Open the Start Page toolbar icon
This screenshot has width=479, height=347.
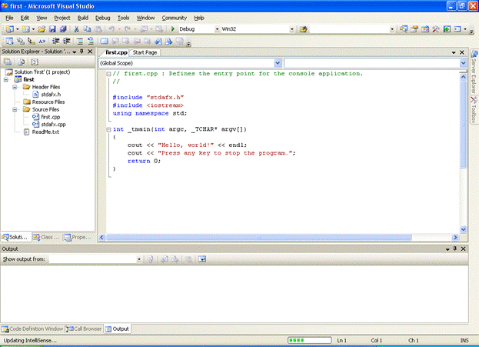pyautogui.click(x=447, y=29)
